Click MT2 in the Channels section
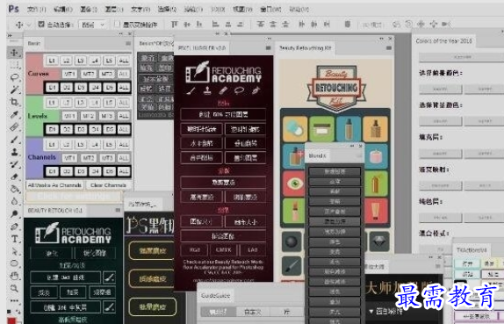The width and height of the screenshot is (504, 324). 88,158
